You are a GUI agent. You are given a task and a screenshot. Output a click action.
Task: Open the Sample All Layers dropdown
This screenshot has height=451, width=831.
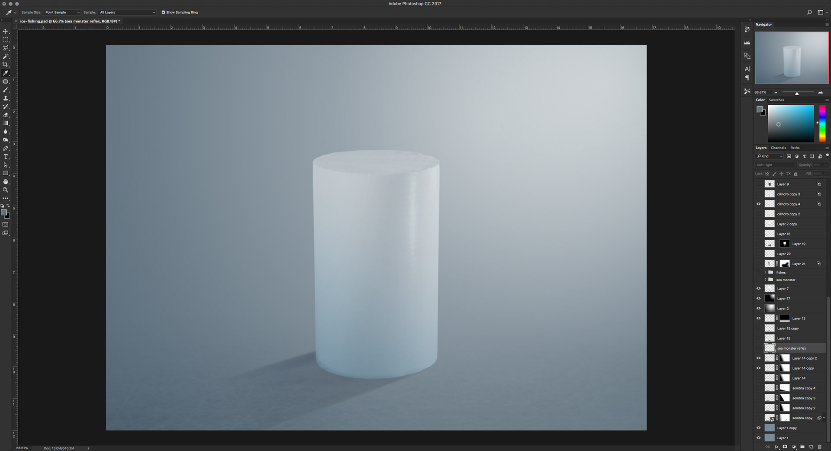[127, 13]
